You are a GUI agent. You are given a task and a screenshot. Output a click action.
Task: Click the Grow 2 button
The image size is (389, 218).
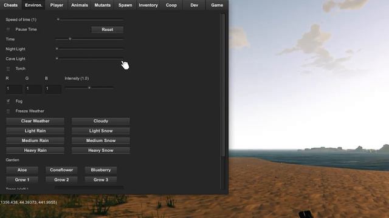[61, 180]
